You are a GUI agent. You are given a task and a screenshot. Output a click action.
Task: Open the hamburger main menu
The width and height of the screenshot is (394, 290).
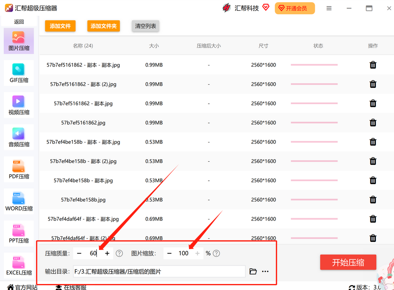point(329,8)
